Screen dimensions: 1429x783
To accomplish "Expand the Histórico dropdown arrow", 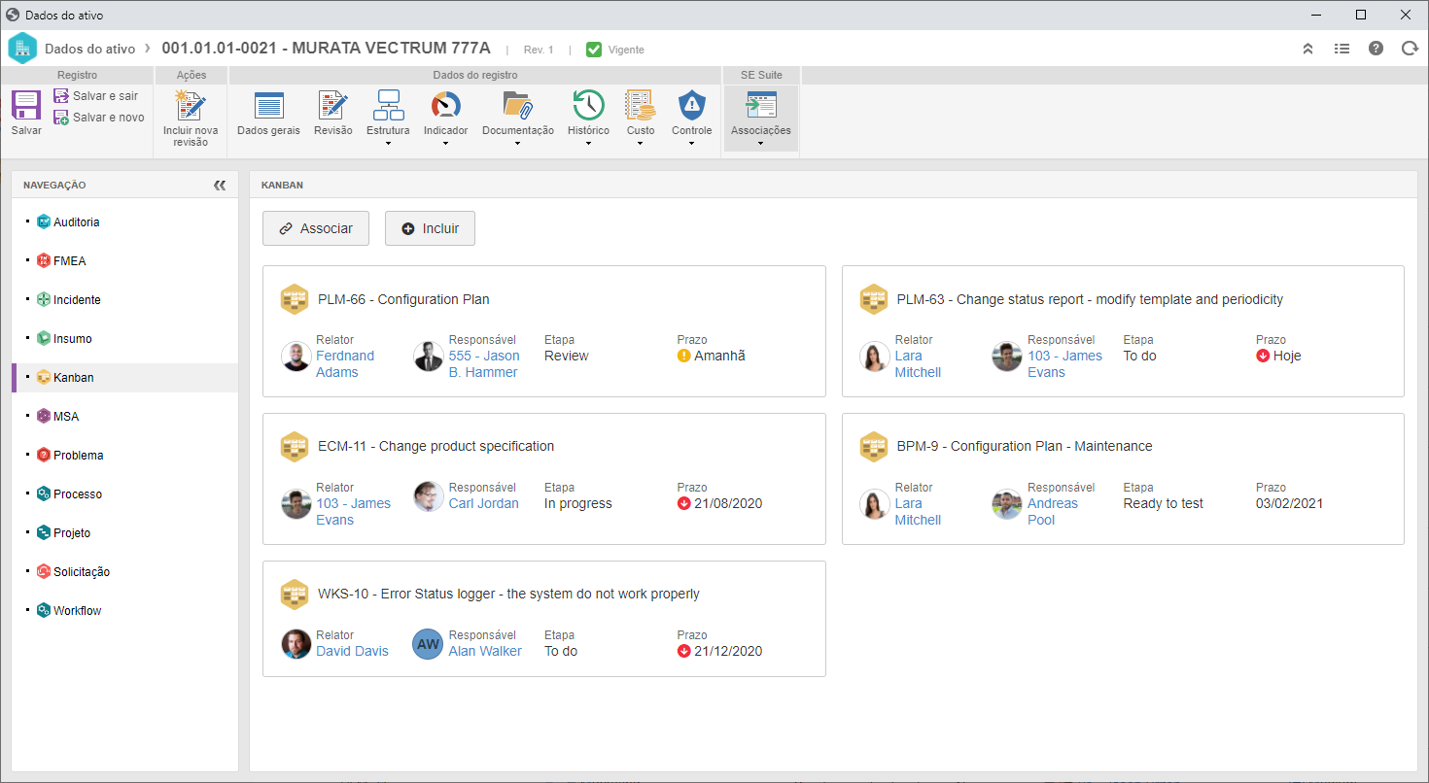I will [x=588, y=144].
